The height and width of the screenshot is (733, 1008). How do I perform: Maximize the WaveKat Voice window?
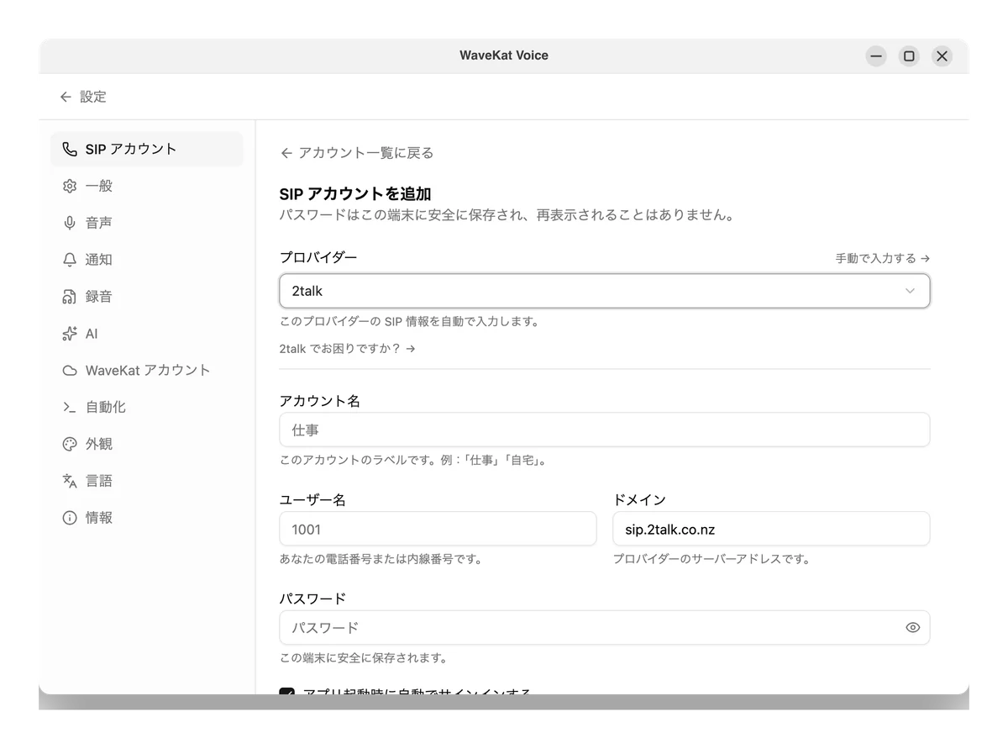point(909,56)
